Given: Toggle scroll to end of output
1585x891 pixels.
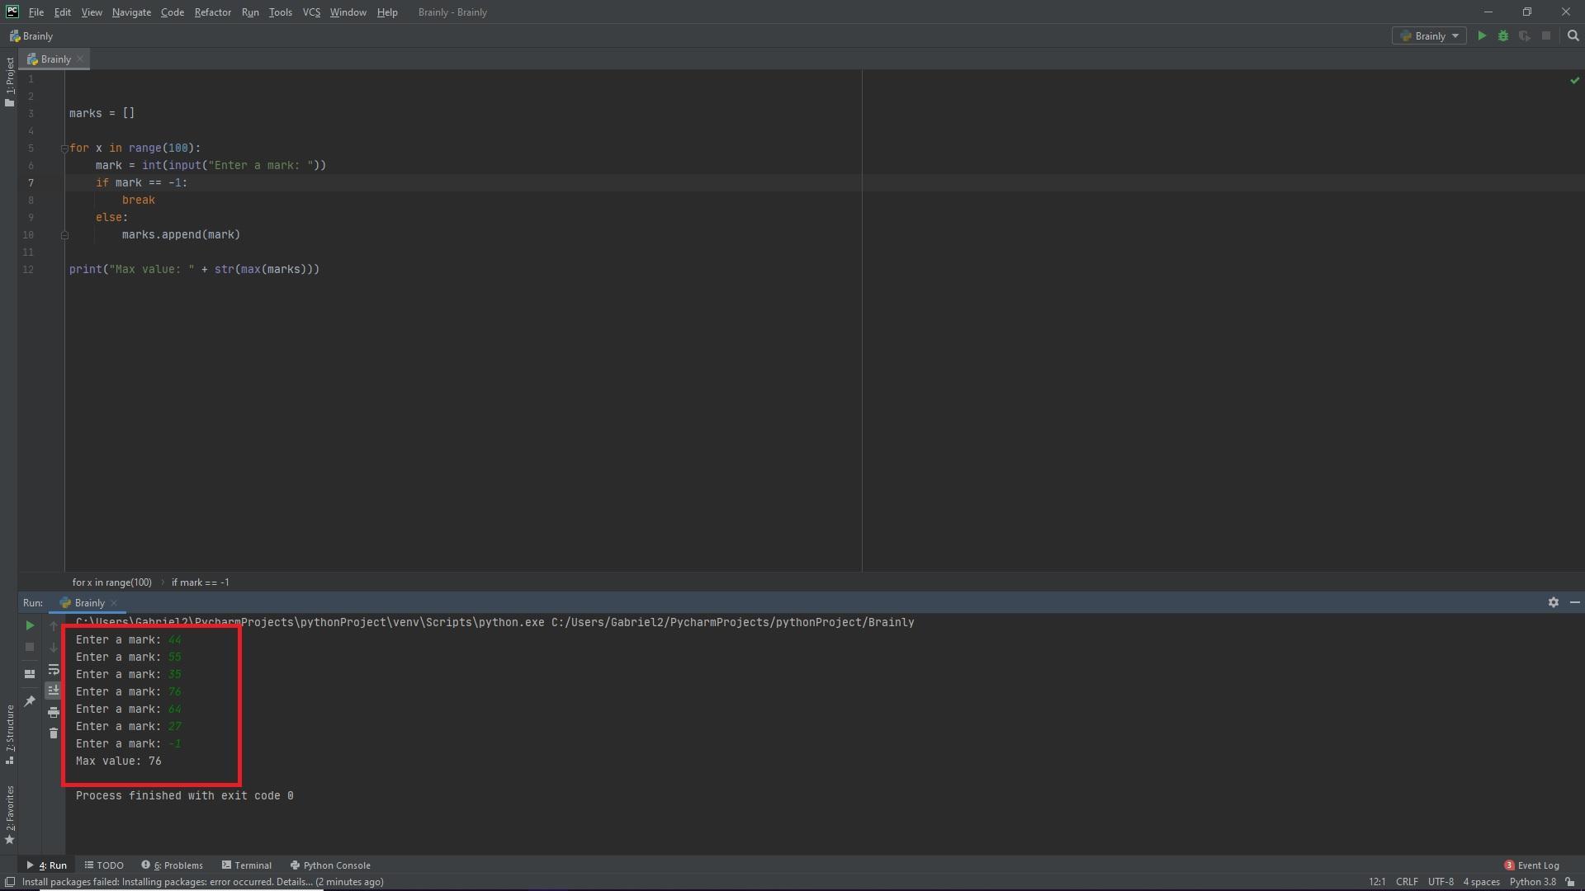Looking at the screenshot, I should [54, 691].
